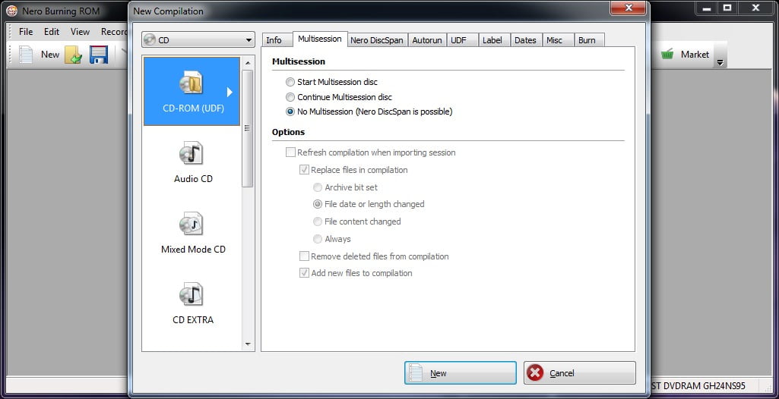Choose the Audio CD compilation icon
This screenshot has height=399, width=779.
192,153
